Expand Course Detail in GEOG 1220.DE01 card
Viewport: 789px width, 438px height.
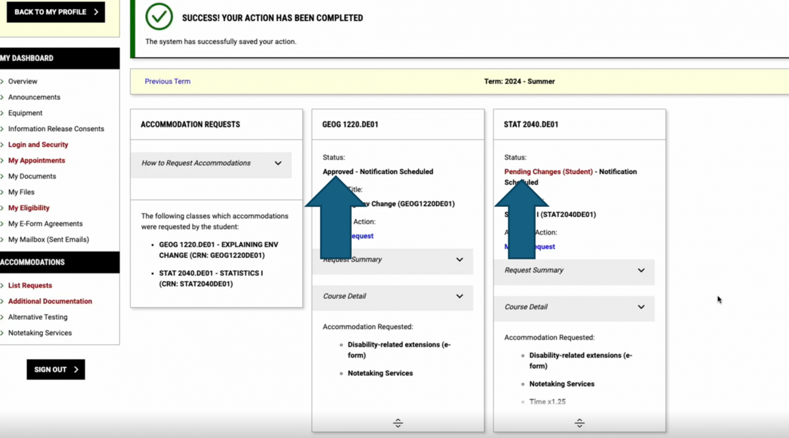(x=393, y=296)
